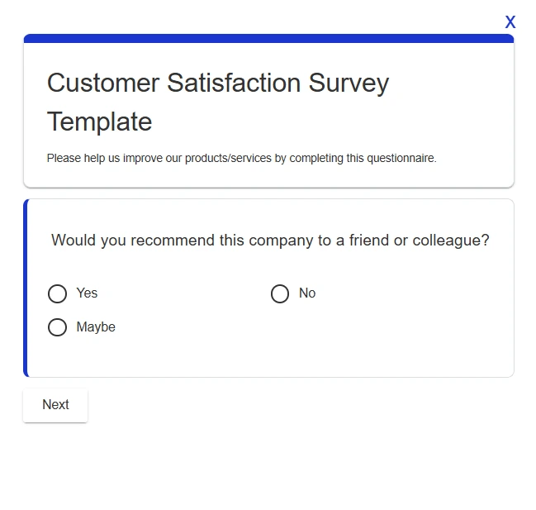Viewport: 536px width, 510px height.
Task: Click the blue accent stripe on question card
Action: 26,288
